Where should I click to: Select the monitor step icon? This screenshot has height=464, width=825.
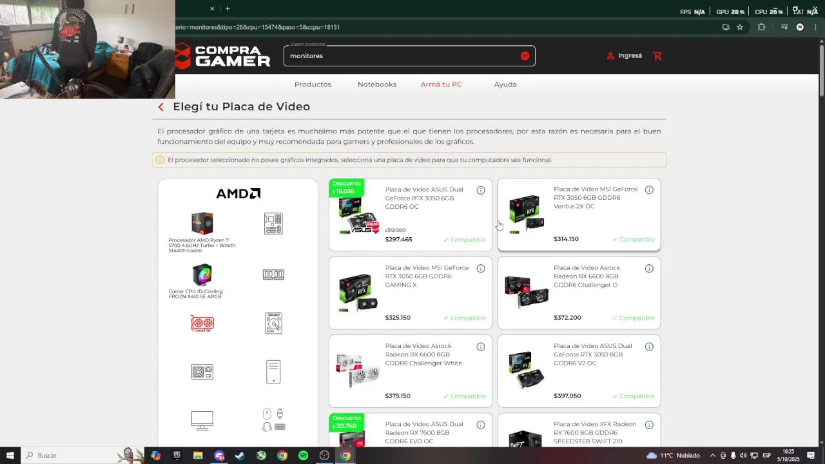202,420
